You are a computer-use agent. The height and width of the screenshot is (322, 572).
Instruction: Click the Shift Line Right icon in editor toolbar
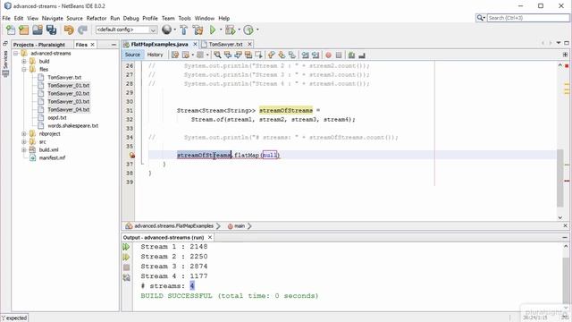315,55
